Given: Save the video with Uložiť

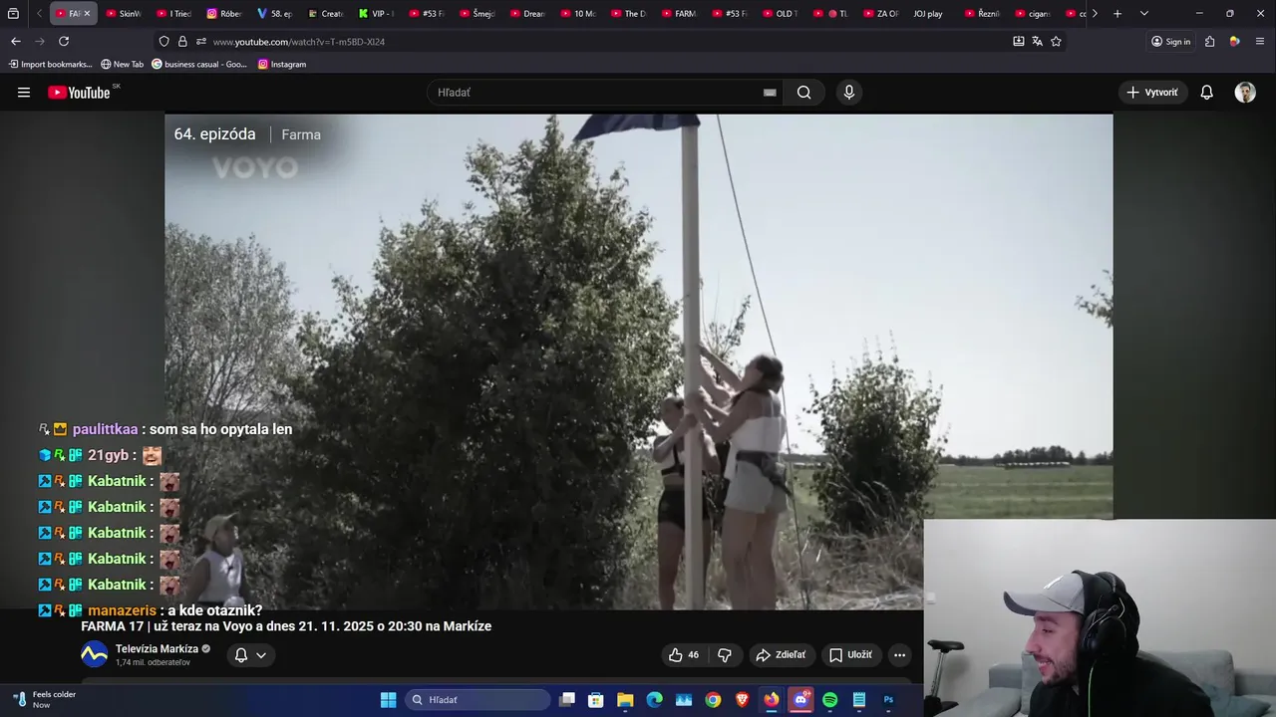Looking at the screenshot, I should click(850, 655).
